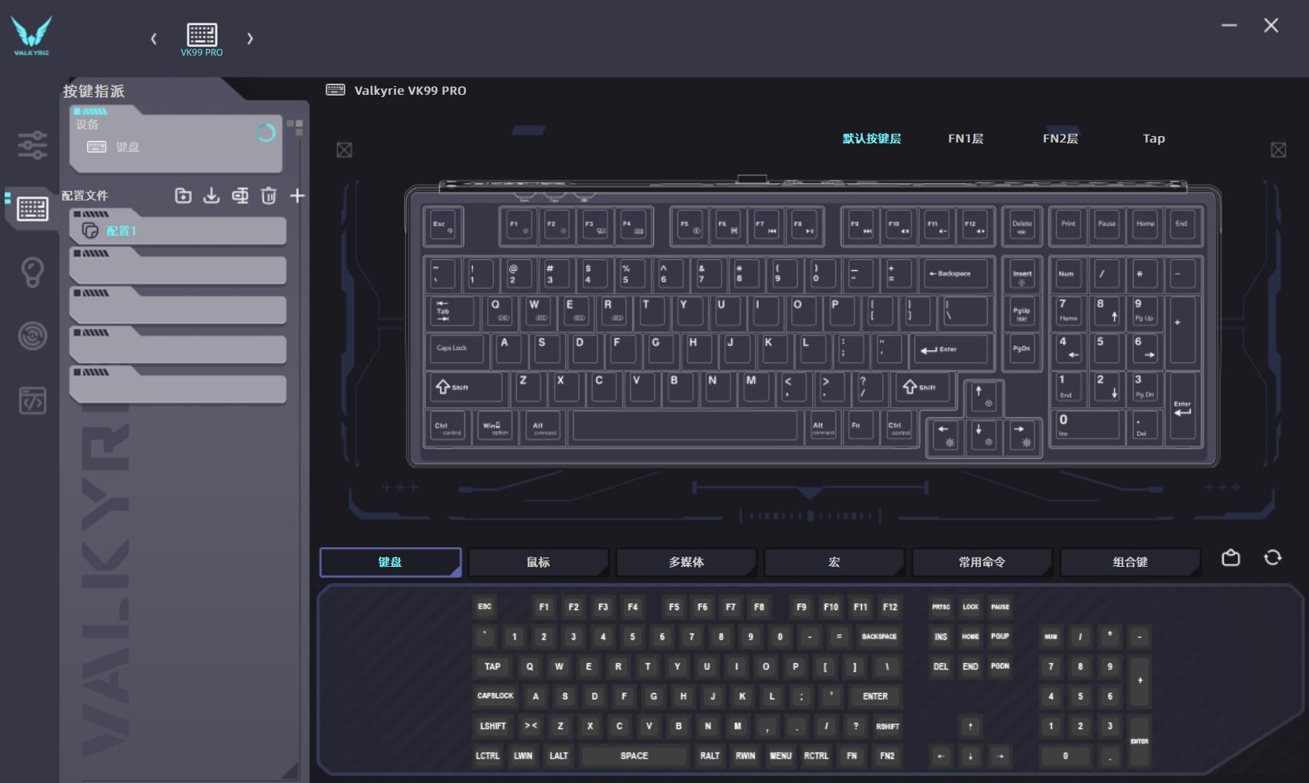The image size is (1309, 783).
Task: Open the 宏 assignment tab
Action: [x=834, y=562]
